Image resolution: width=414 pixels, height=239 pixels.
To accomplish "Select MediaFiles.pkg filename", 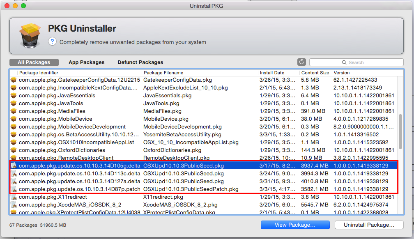I will (x=162, y=111).
